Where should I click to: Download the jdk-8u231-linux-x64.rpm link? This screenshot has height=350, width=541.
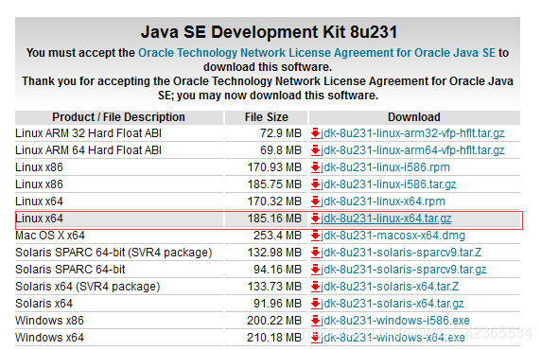coord(383,201)
